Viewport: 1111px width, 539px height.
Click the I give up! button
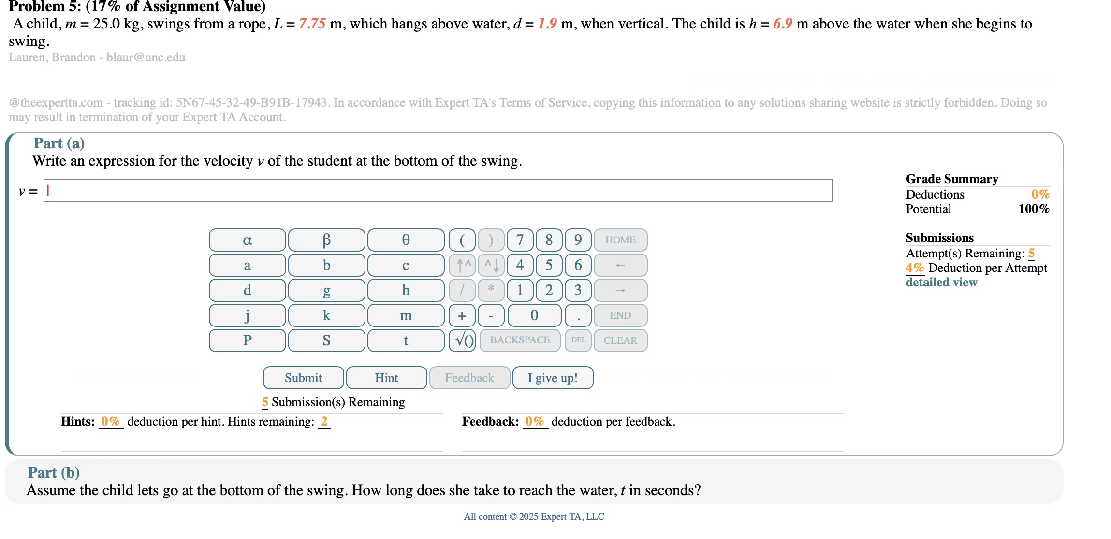point(553,377)
